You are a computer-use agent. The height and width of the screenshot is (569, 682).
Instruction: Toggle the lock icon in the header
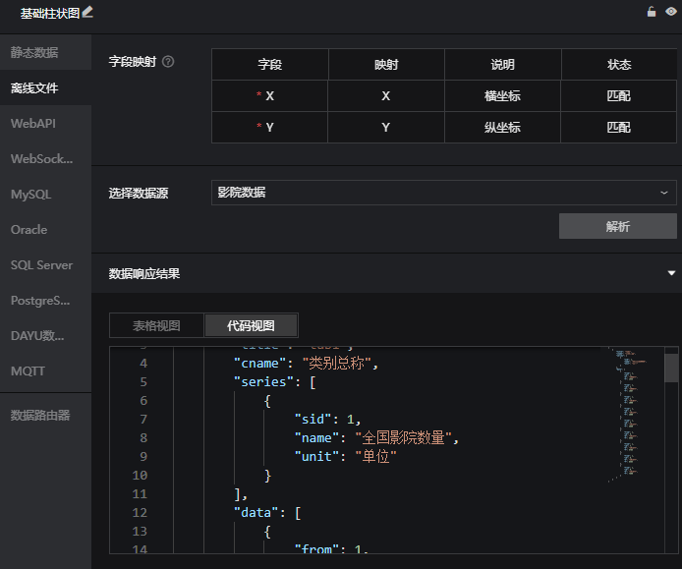[651, 12]
